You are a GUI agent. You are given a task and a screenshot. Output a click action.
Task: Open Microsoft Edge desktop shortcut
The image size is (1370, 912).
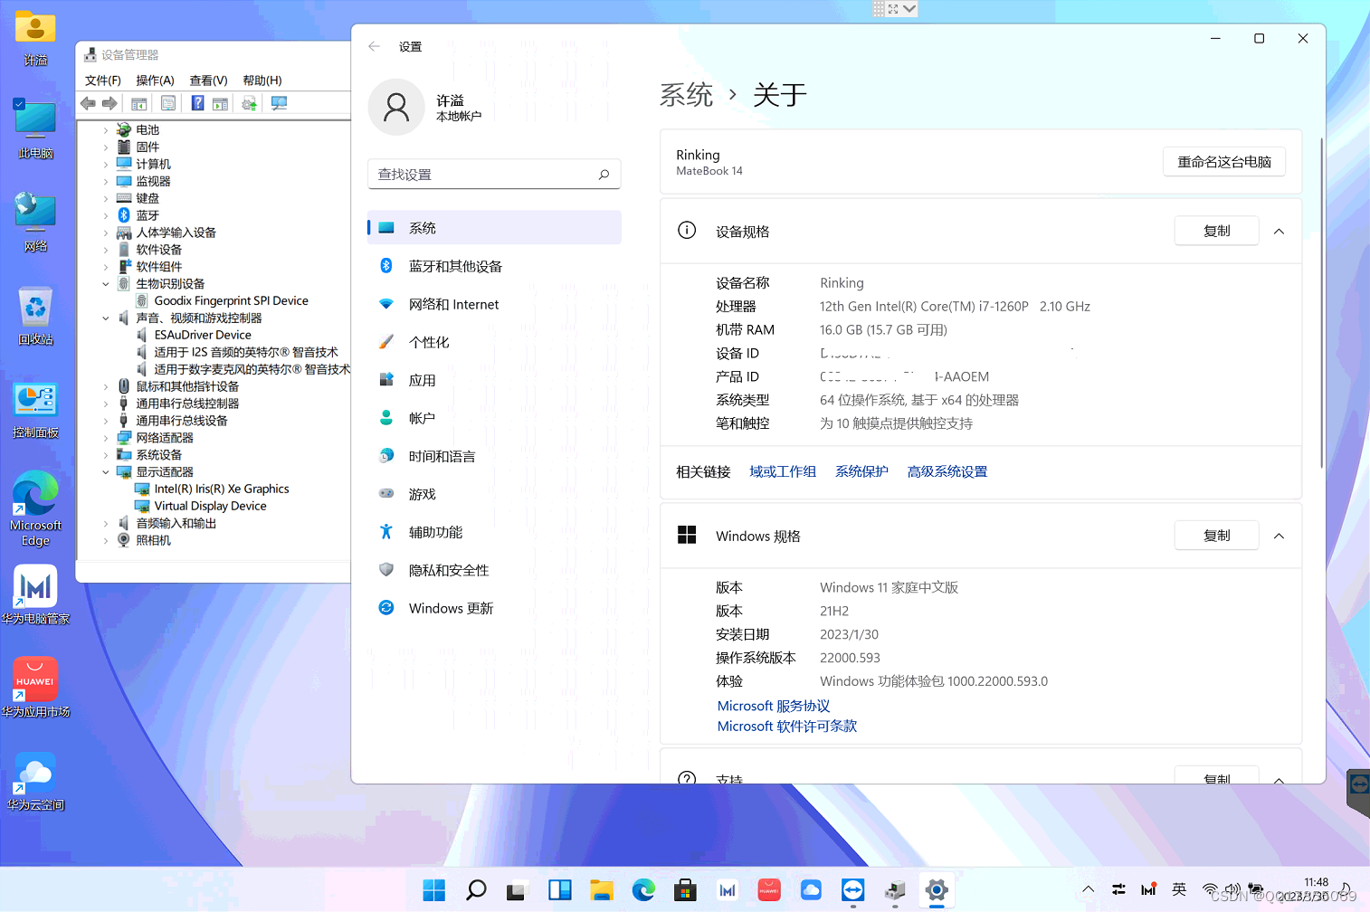[x=35, y=508]
